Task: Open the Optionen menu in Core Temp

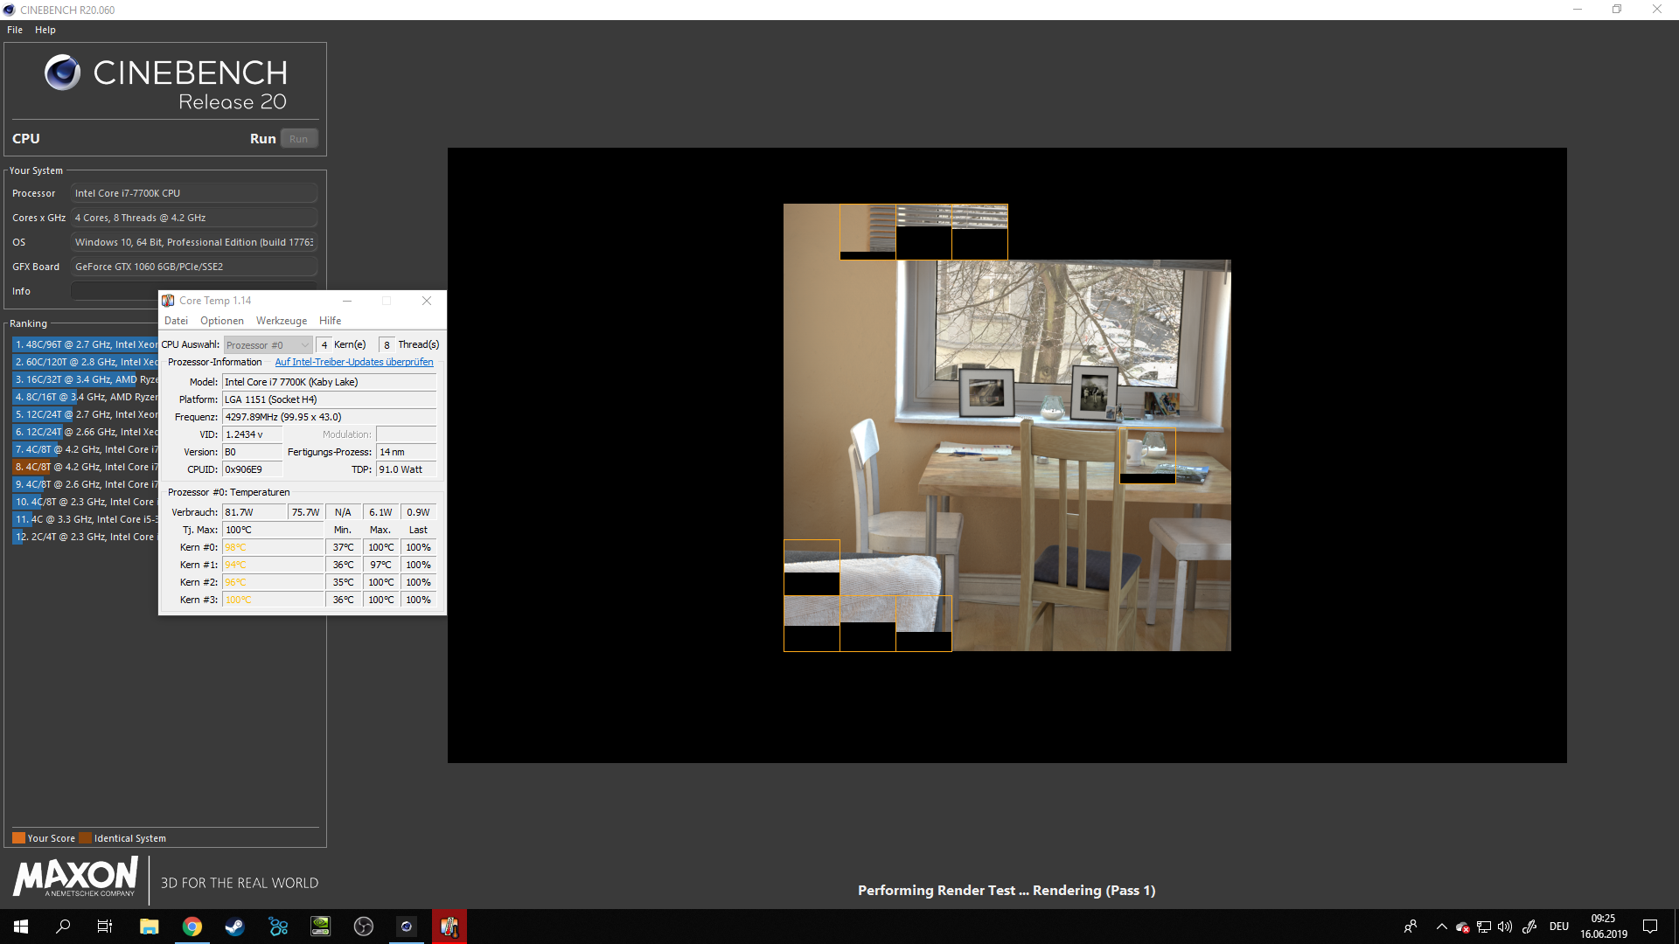Action: click(221, 321)
